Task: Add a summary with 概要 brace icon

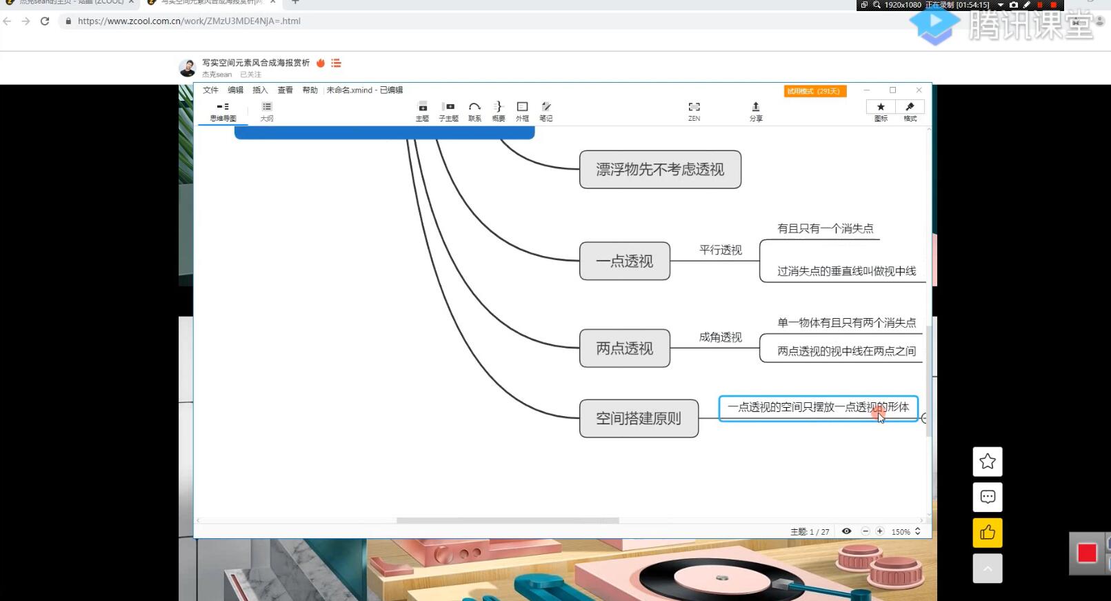Action: point(498,110)
